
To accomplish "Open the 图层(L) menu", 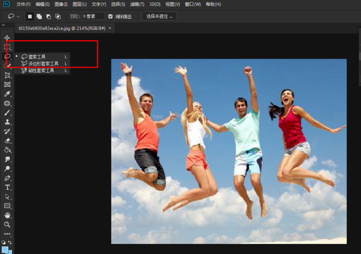I will (79, 4).
